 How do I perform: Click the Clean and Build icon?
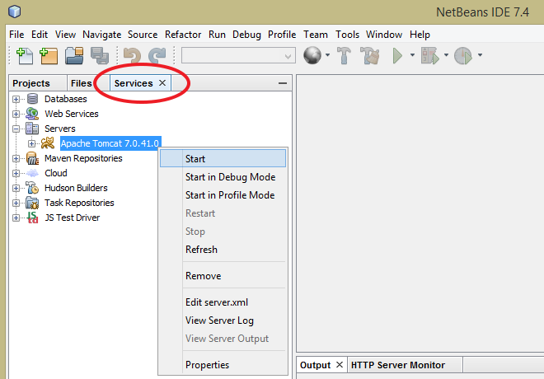coord(369,56)
